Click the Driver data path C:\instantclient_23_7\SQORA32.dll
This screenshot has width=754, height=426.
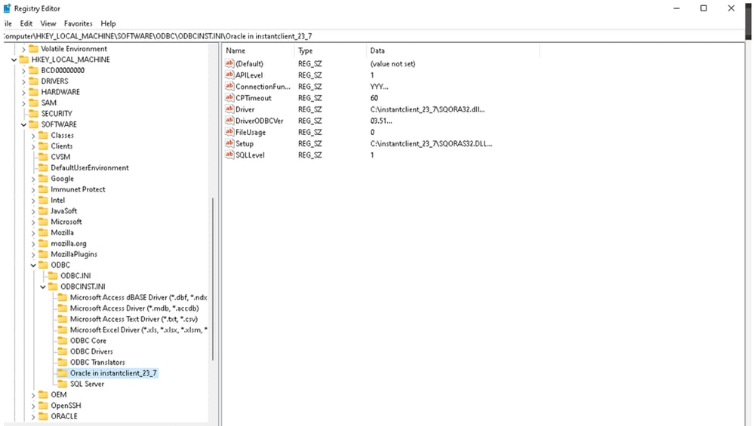[427, 109]
